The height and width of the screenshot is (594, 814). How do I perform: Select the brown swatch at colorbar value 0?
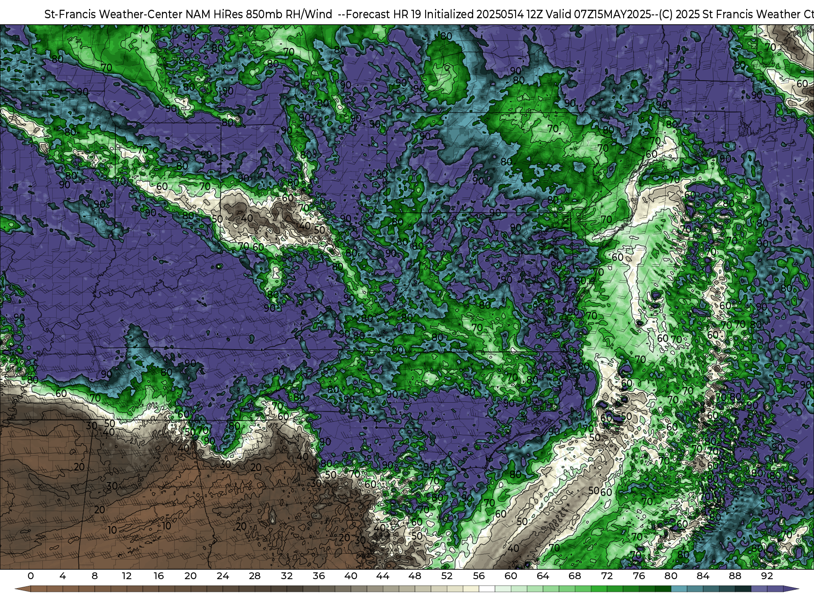pos(39,589)
